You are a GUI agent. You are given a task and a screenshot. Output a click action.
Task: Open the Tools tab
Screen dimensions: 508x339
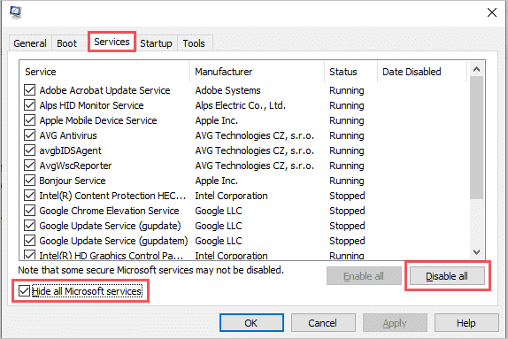click(x=194, y=43)
